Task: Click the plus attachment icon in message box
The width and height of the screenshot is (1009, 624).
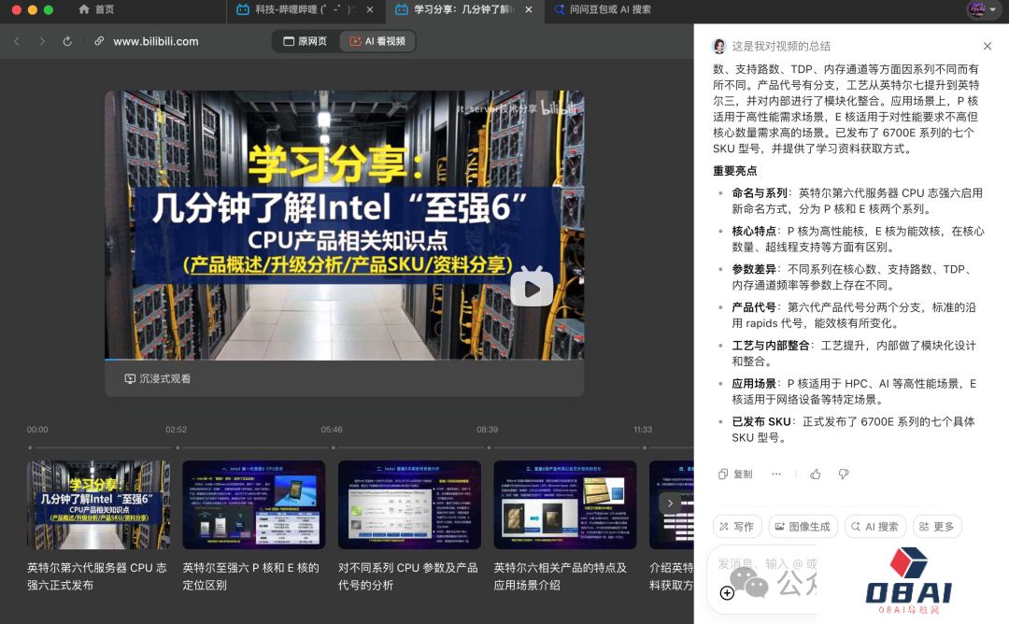Action: pyautogui.click(x=727, y=592)
